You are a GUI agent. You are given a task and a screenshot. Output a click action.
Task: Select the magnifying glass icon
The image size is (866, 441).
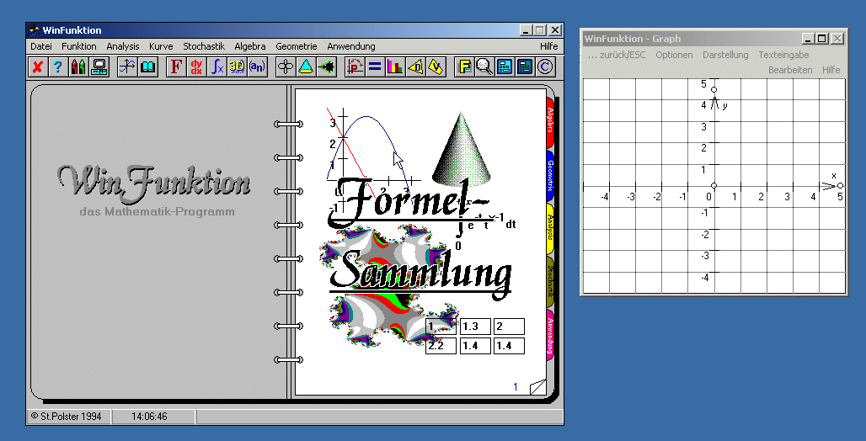[x=484, y=66]
